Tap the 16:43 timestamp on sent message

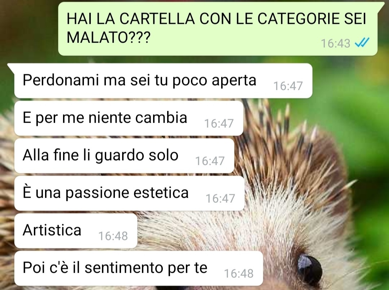coord(335,44)
